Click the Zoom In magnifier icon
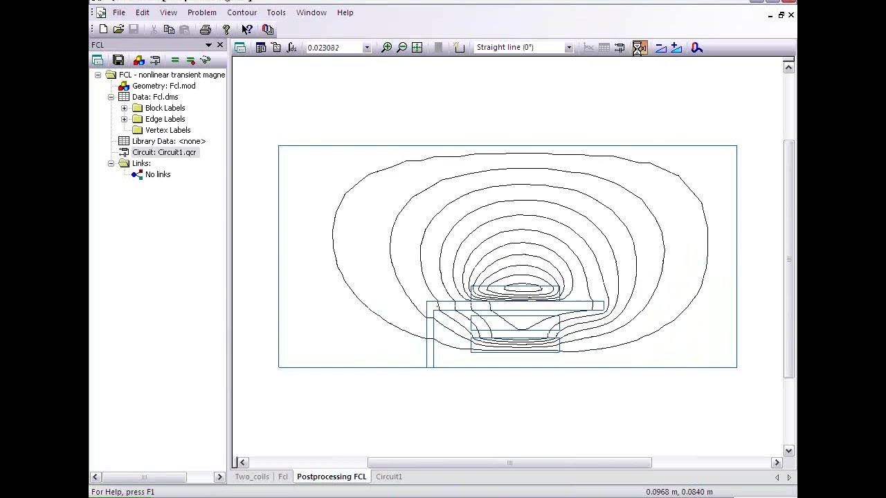The height and width of the screenshot is (498, 886). pyautogui.click(x=386, y=47)
